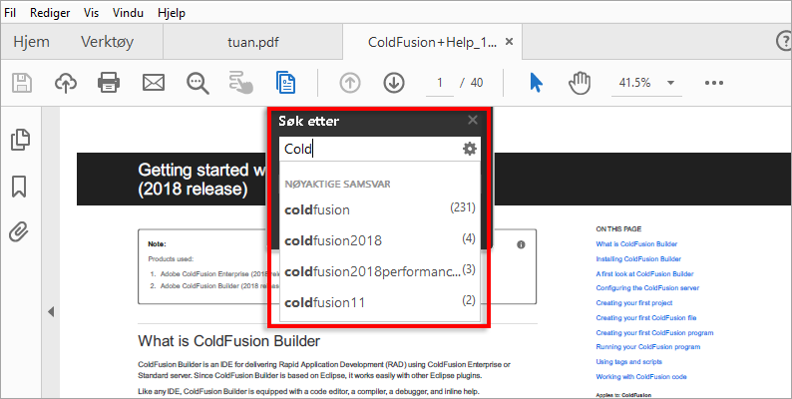Open the 41.5% zoom level dropdown
The height and width of the screenshot is (399, 792).
[670, 83]
